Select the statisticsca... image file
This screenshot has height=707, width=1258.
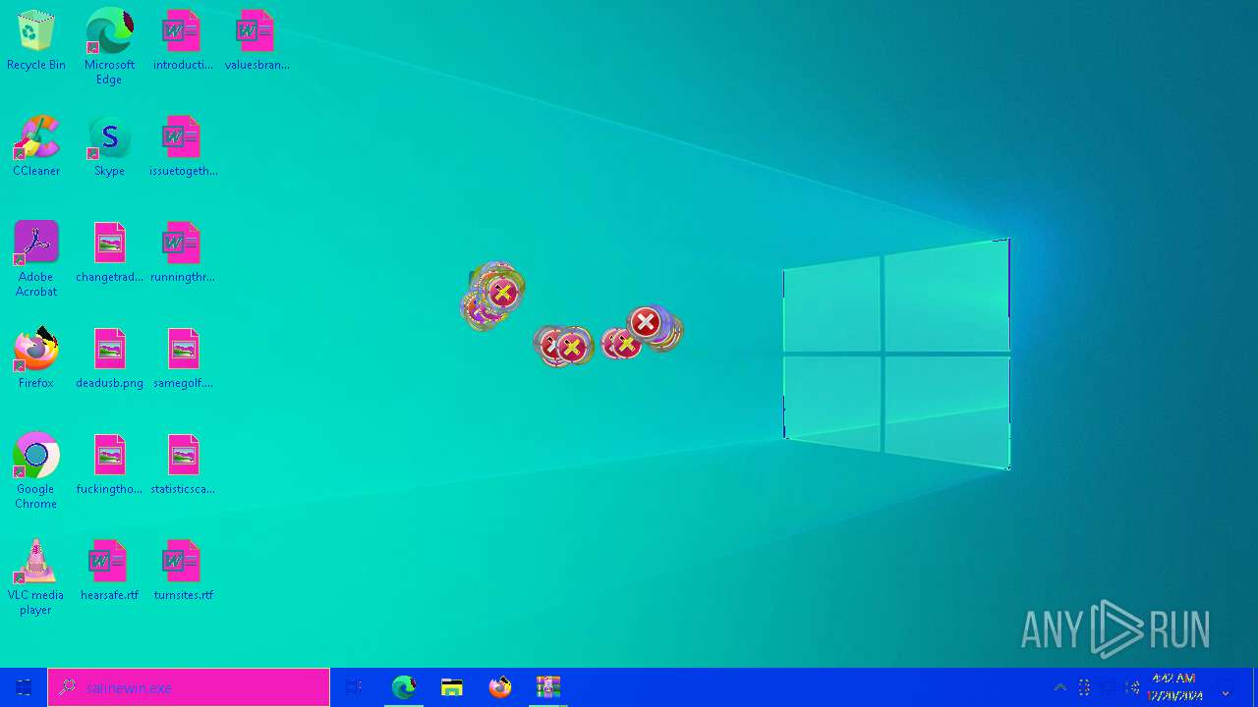click(183, 465)
